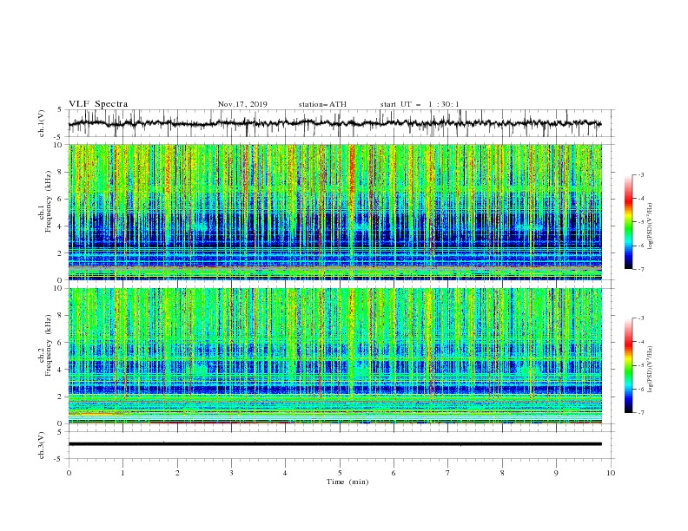
Task: Click the ch.2 frequency axis "8" tick label
Action: tap(61, 316)
